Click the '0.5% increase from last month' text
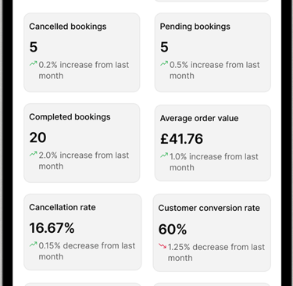The height and width of the screenshot is (286, 293). coord(215,70)
